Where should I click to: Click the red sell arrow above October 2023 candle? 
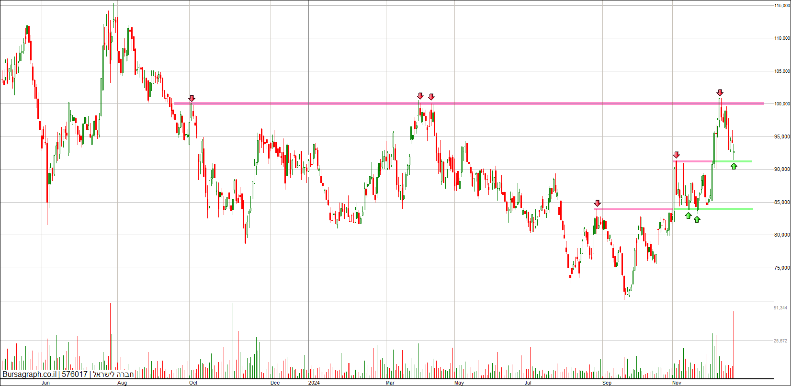[192, 98]
